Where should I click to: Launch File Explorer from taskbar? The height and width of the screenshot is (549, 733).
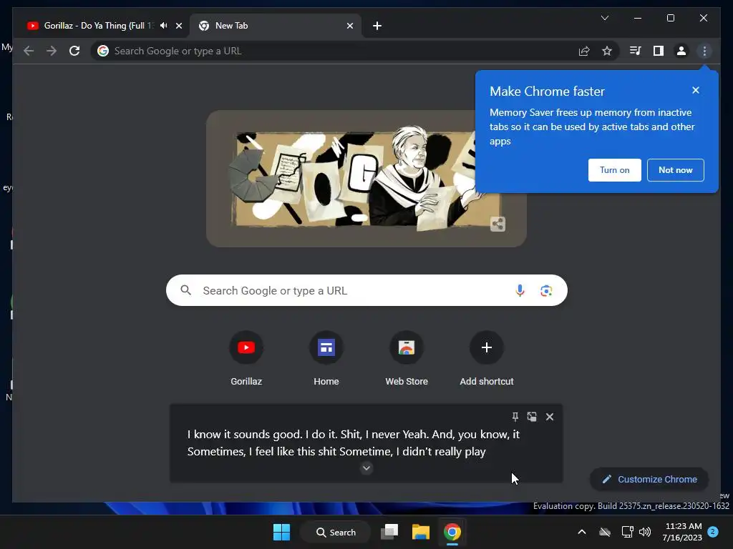pyautogui.click(x=420, y=532)
